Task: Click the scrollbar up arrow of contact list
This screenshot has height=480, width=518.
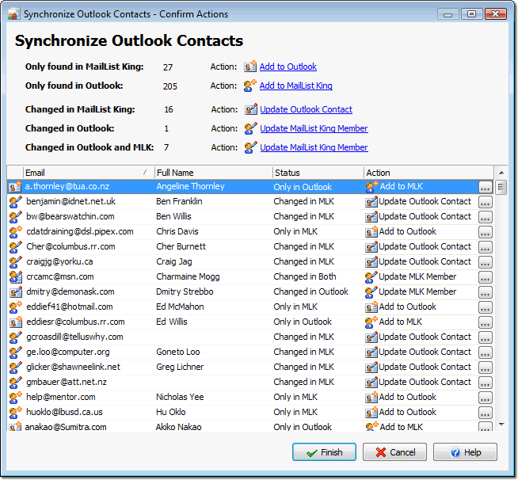Action: tap(501, 173)
